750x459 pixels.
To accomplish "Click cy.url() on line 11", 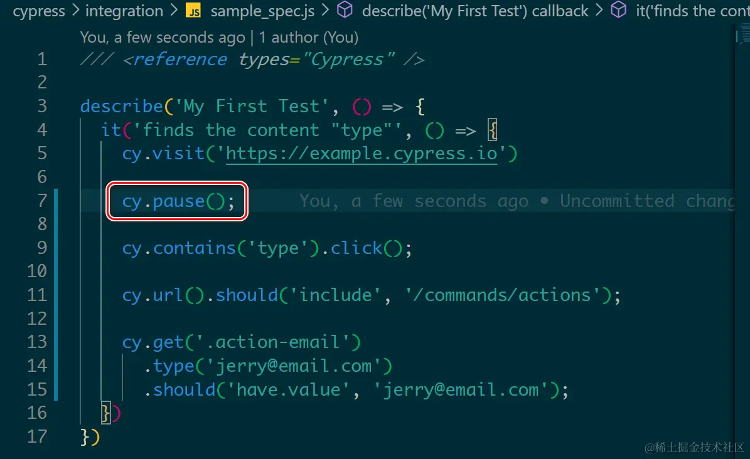I will coord(163,295).
